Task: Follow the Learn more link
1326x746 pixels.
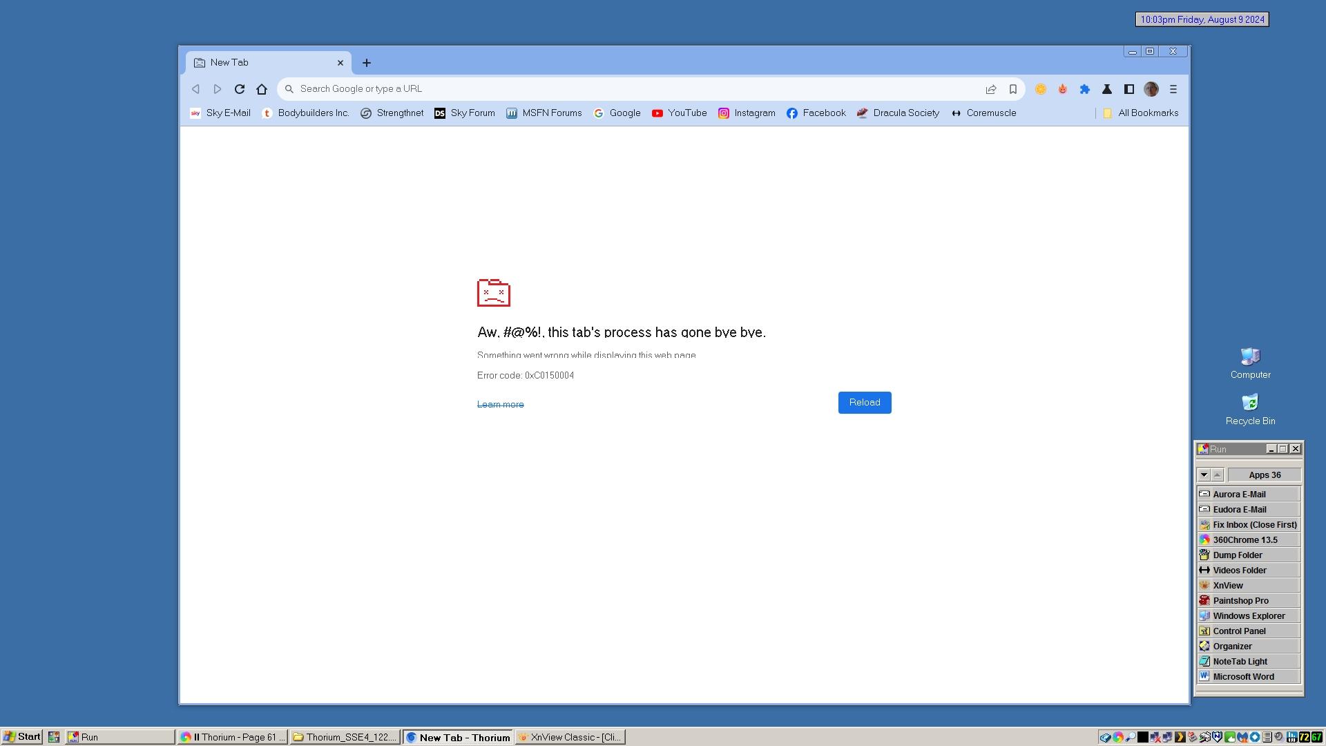Action: coord(500,405)
